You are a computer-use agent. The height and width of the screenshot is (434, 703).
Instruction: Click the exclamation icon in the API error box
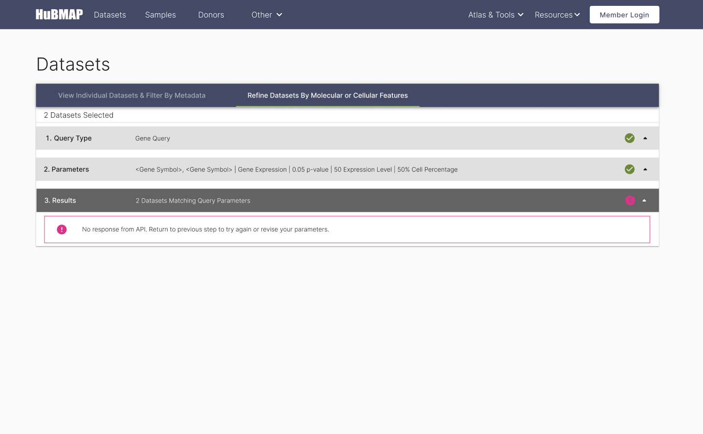tap(62, 229)
